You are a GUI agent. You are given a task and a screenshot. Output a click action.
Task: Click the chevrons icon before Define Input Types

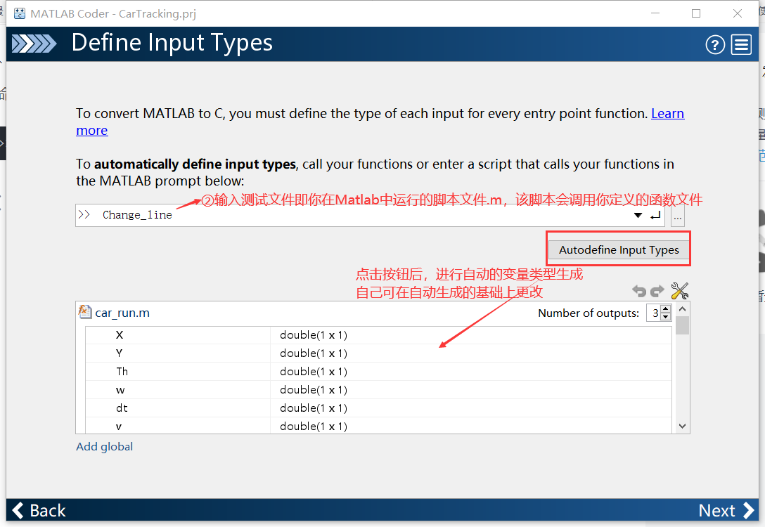click(34, 44)
